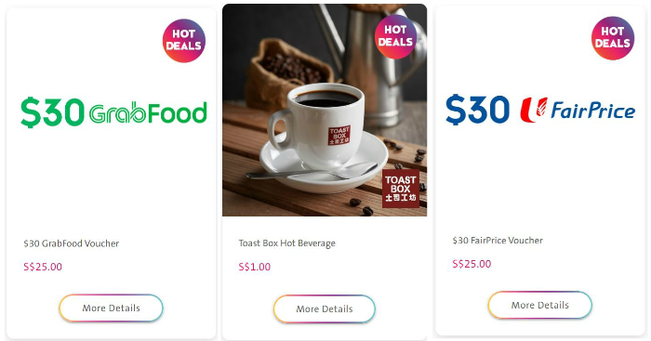Open More Details for GrabFood voucher
651x341 pixels.
tap(111, 308)
